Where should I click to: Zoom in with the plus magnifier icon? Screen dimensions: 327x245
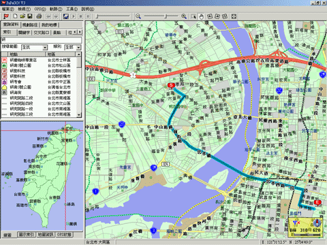coord(184,16)
